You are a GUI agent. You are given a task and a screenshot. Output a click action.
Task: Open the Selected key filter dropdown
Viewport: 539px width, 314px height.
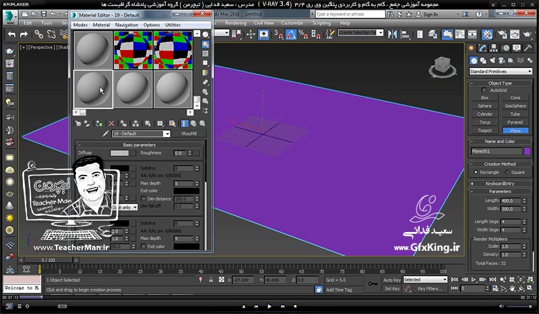point(425,280)
